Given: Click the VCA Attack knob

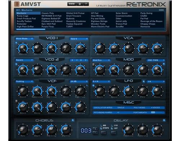Looking at the screenshot, I should tap(100, 48).
